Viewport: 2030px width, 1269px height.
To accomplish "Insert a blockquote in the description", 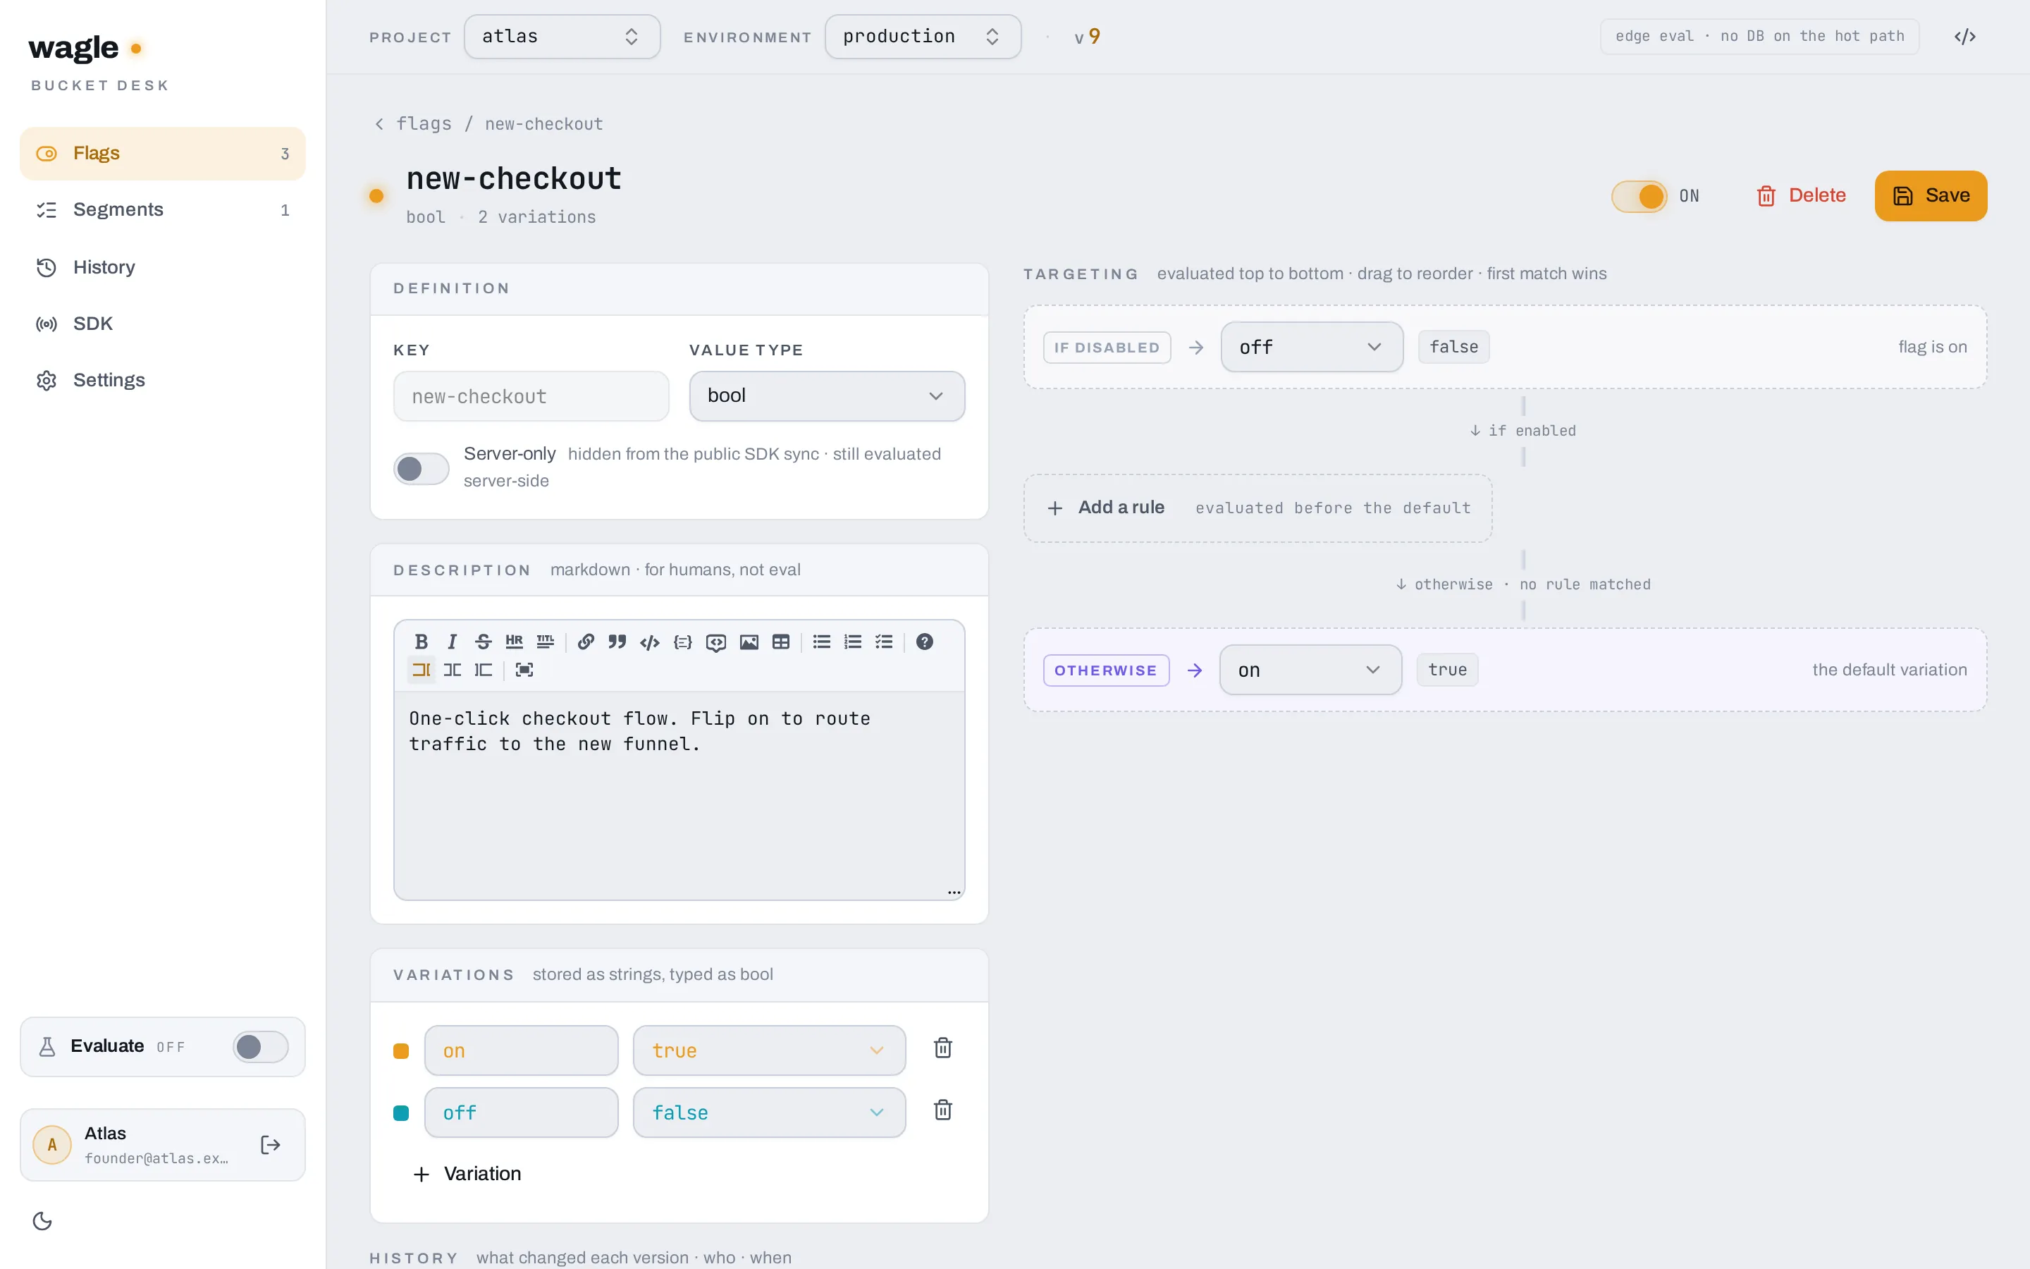I will 617,642.
